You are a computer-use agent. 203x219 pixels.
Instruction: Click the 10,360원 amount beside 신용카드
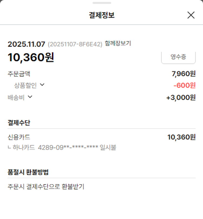[x=181, y=137]
